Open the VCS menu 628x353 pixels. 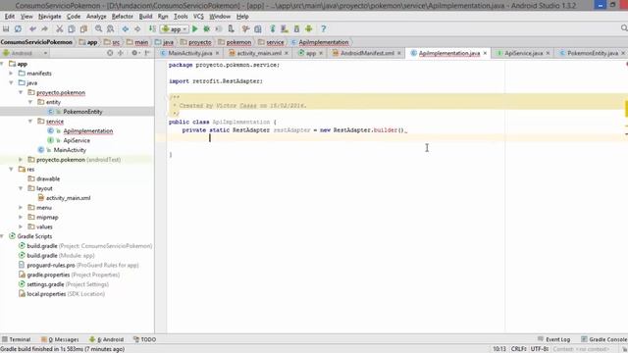pos(198,17)
